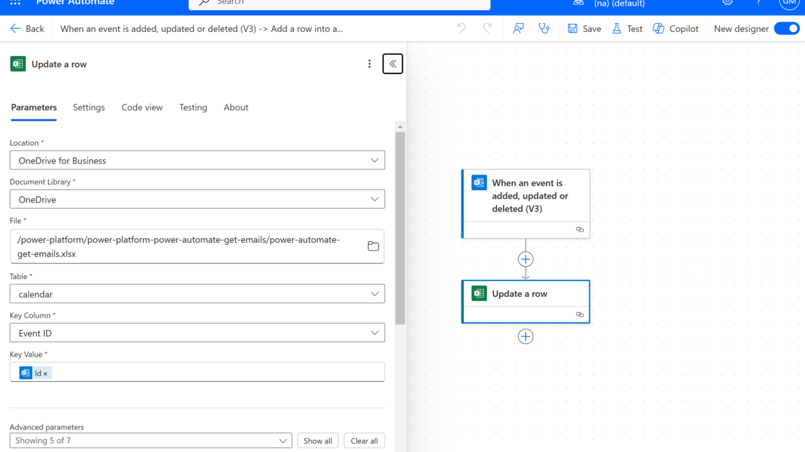The height and width of the screenshot is (452, 805).
Task: Open the file picker folder icon
Action: [373, 246]
